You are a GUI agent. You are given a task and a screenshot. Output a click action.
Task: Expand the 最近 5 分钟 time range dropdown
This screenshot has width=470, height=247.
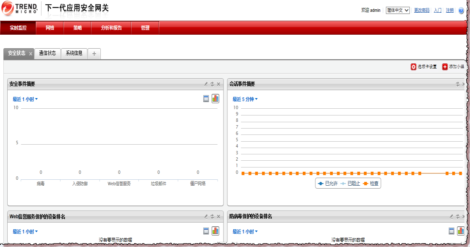(245, 99)
